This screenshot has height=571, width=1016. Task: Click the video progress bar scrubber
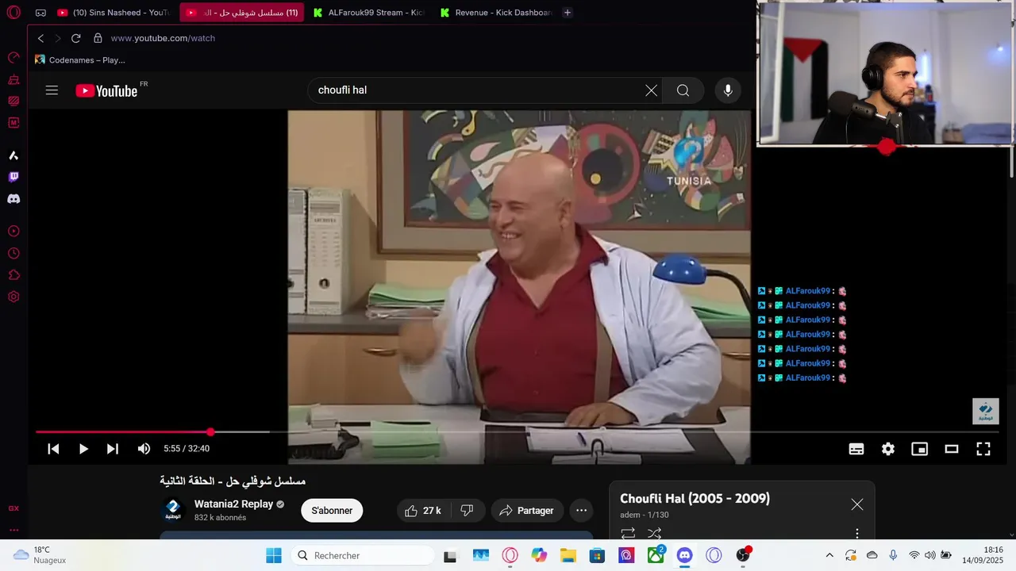[210, 432]
